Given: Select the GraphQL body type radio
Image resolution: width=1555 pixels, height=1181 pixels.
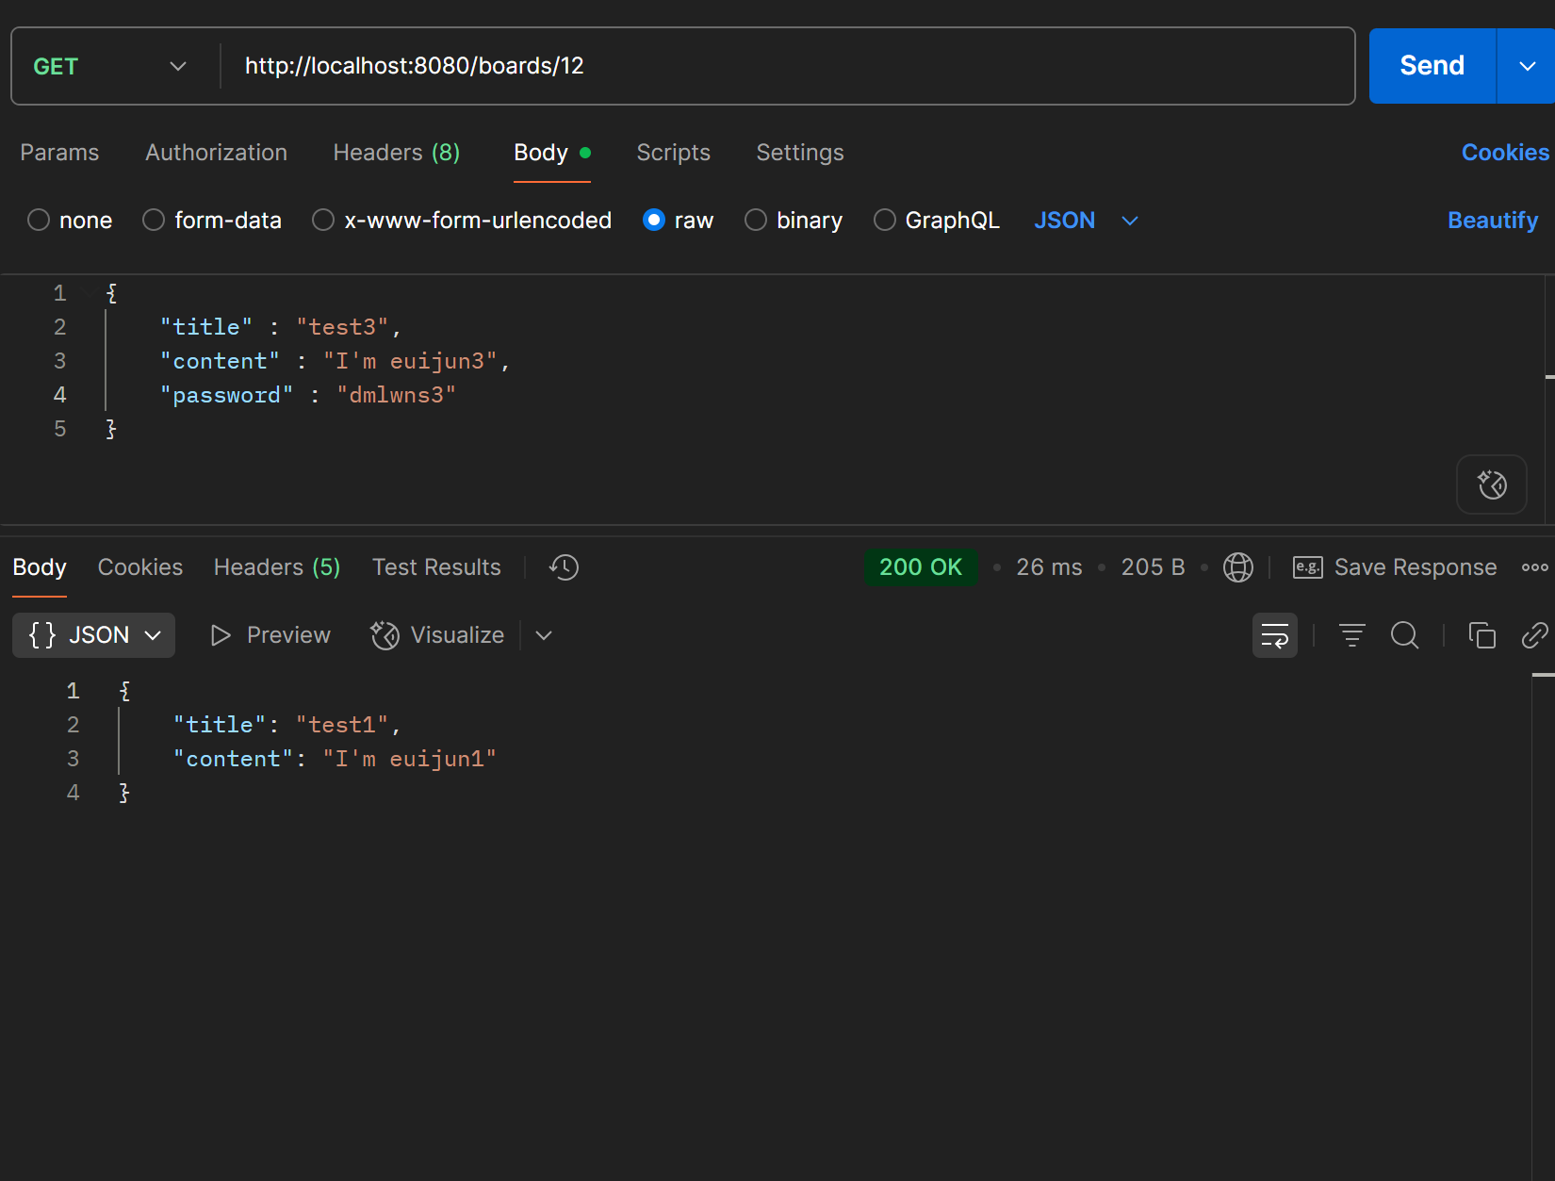Looking at the screenshot, I should pyautogui.click(x=885, y=221).
